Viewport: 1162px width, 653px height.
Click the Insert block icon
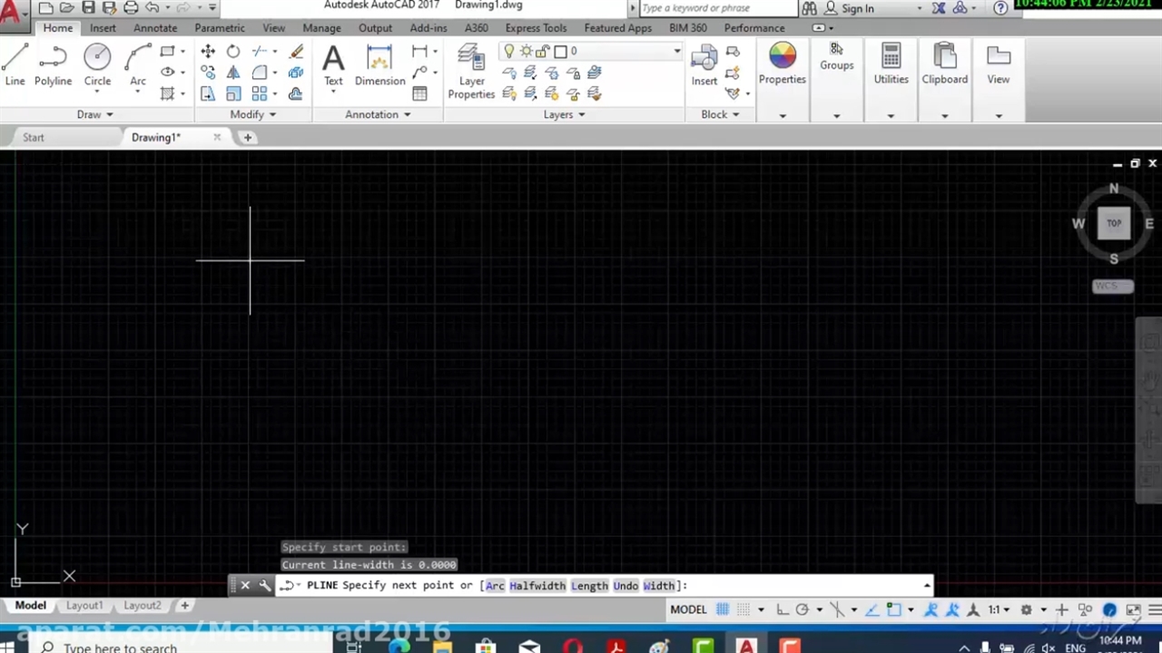tap(704, 64)
